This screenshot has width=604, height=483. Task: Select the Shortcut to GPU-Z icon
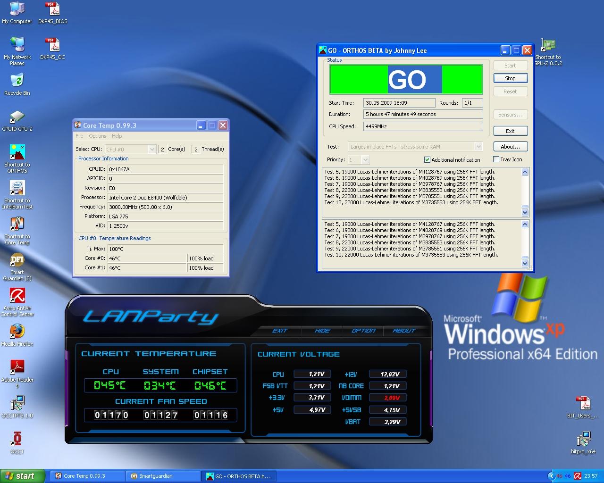pyautogui.click(x=548, y=52)
